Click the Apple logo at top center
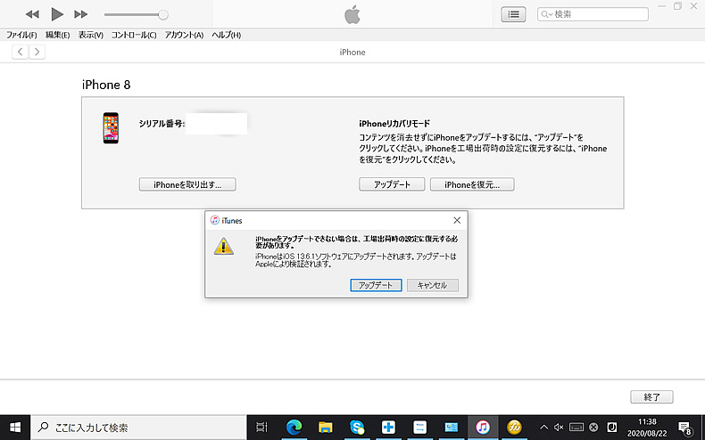 click(352, 14)
